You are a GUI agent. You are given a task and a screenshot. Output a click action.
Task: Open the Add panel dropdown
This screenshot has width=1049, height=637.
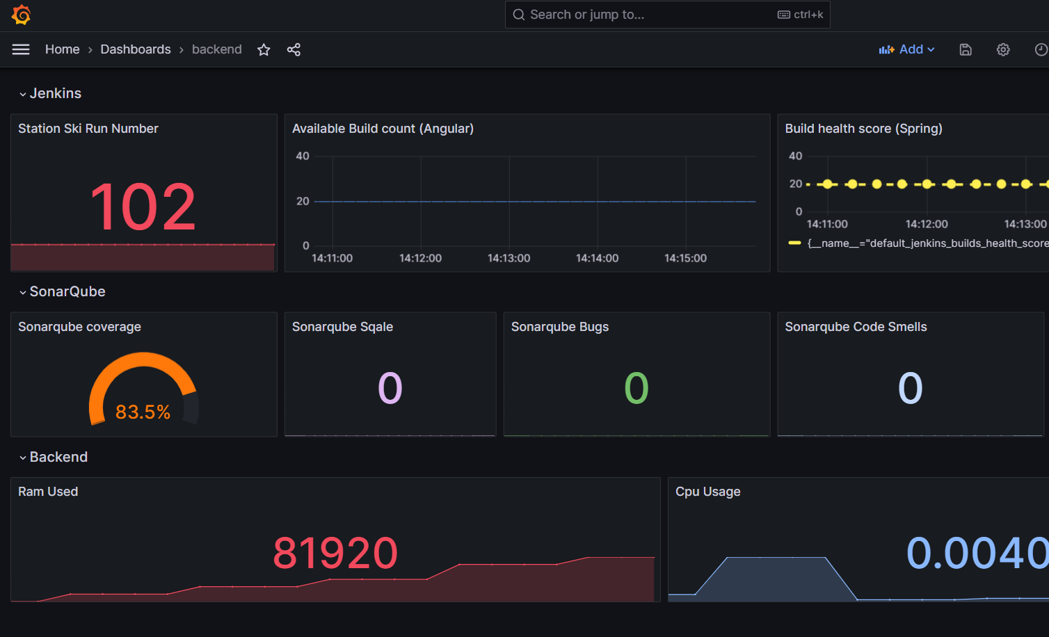907,49
